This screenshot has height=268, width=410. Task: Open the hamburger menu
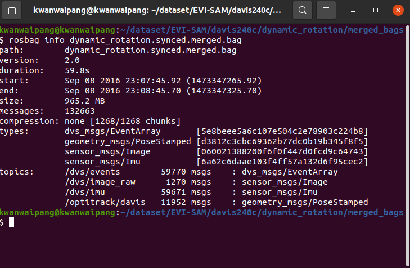tap(326, 10)
